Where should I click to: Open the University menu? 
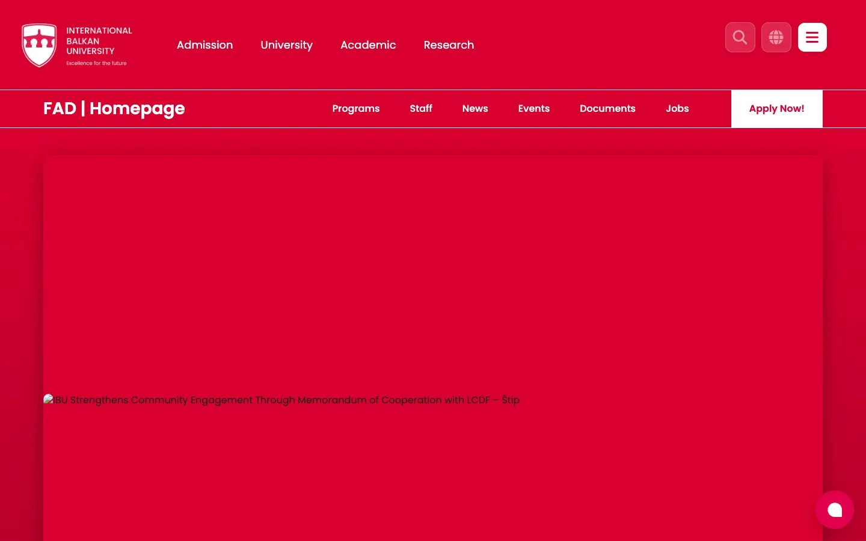pyautogui.click(x=286, y=45)
